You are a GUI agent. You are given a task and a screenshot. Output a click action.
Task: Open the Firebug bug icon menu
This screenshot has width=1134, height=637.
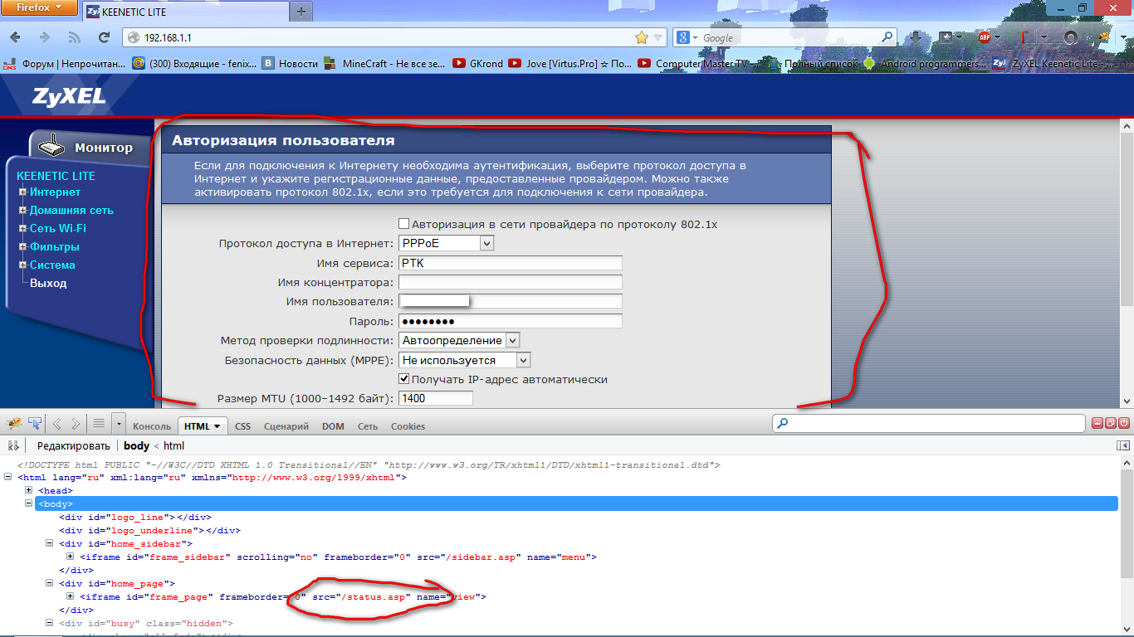point(14,424)
